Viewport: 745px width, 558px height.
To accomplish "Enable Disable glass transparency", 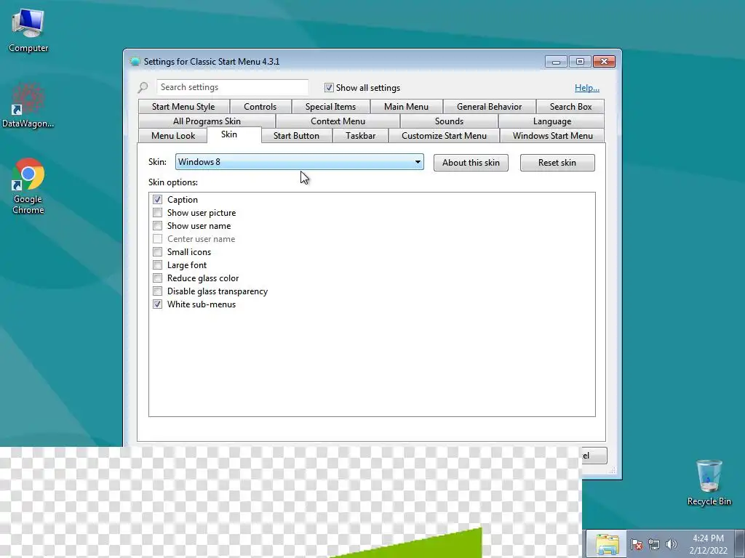I will pos(157,291).
